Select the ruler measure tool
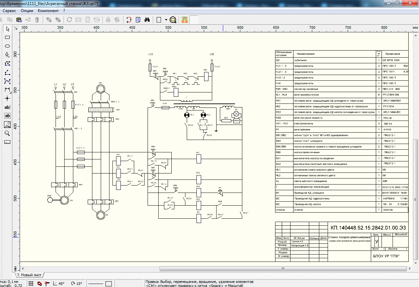419x287 pixels. tap(7, 142)
